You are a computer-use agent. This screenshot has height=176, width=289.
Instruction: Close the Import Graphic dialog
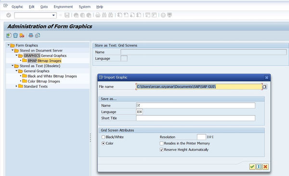click(266, 78)
